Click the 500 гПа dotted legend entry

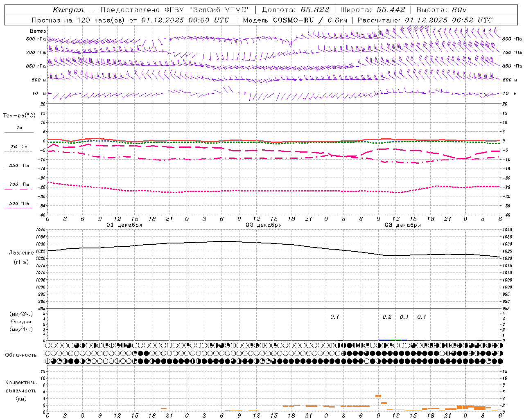(19, 204)
